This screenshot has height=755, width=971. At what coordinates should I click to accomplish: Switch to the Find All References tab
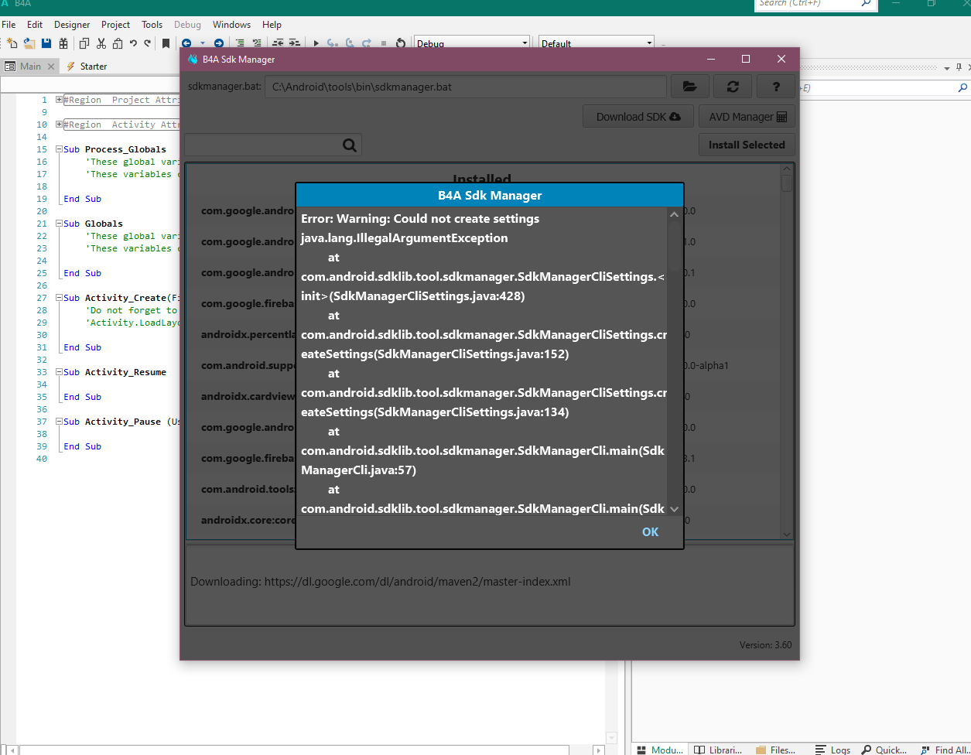pos(944,749)
